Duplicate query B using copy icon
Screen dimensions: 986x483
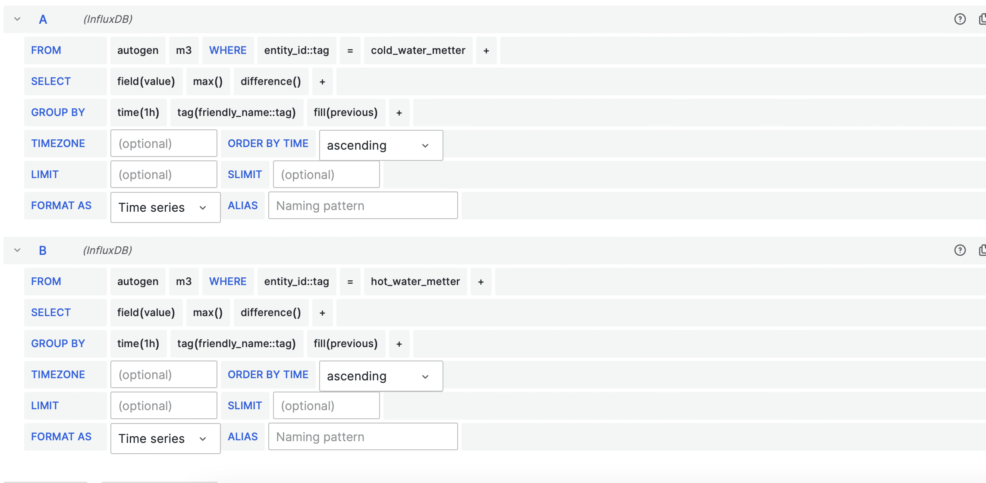(x=982, y=250)
